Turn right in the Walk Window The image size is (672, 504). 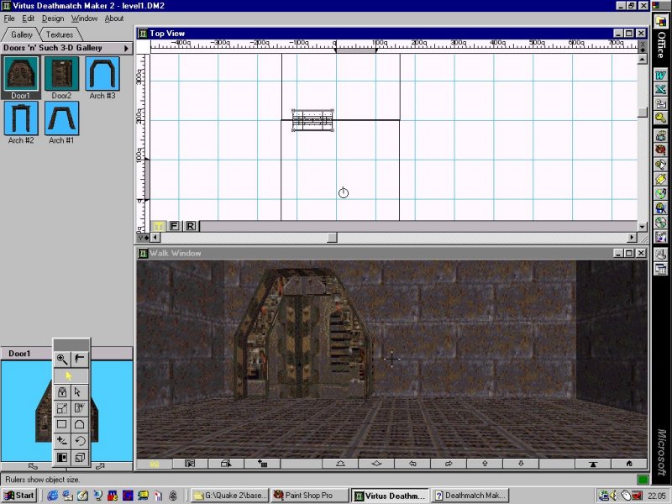coord(449,464)
